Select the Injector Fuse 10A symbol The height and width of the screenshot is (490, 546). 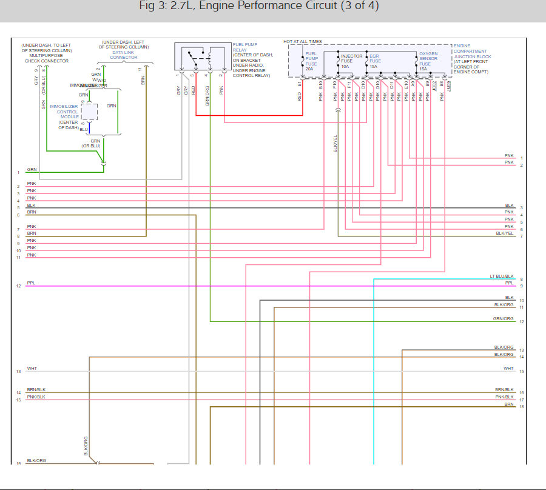[338, 61]
